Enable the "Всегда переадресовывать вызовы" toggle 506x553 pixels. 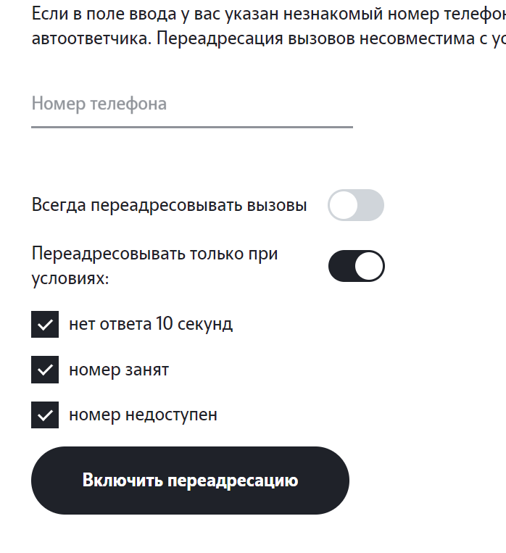(x=355, y=205)
